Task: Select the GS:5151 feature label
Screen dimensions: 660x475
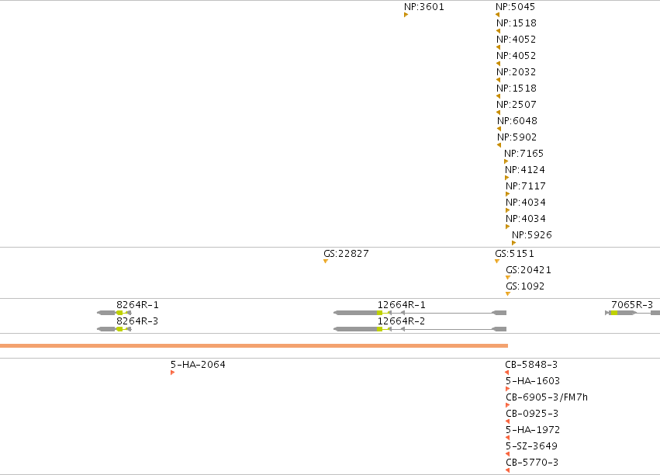Action: pyautogui.click(x=514, y=254)
